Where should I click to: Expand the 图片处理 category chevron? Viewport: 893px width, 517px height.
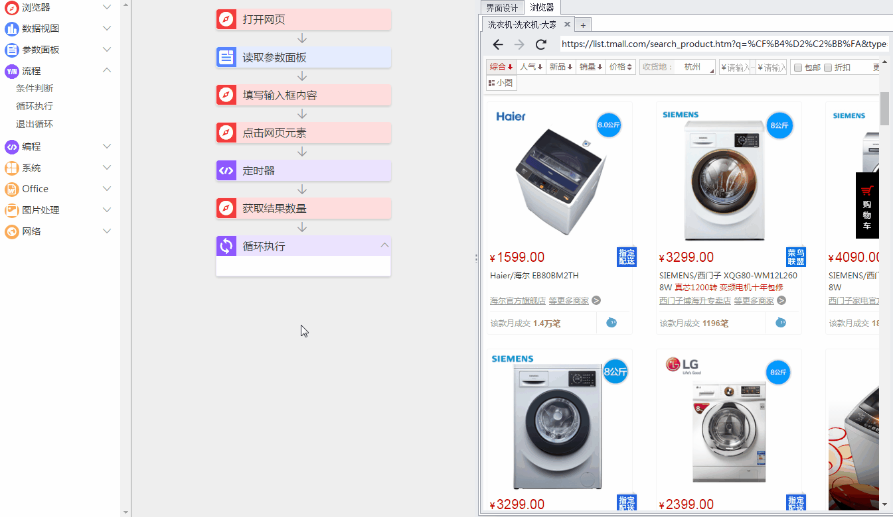[107, 210]
